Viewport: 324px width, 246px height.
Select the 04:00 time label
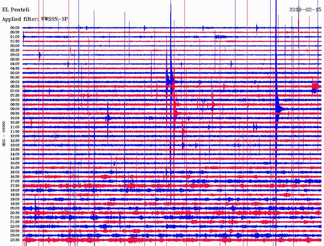(15, 64)
